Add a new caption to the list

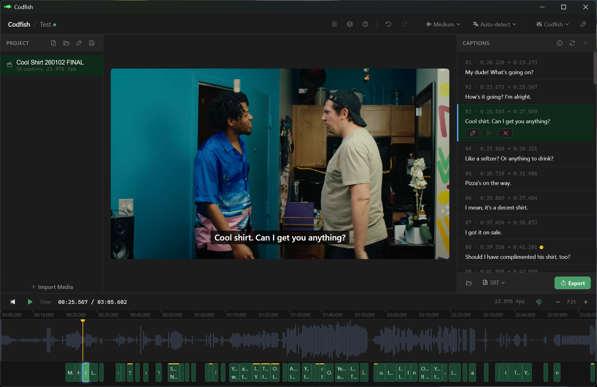[x=586, y=43]
